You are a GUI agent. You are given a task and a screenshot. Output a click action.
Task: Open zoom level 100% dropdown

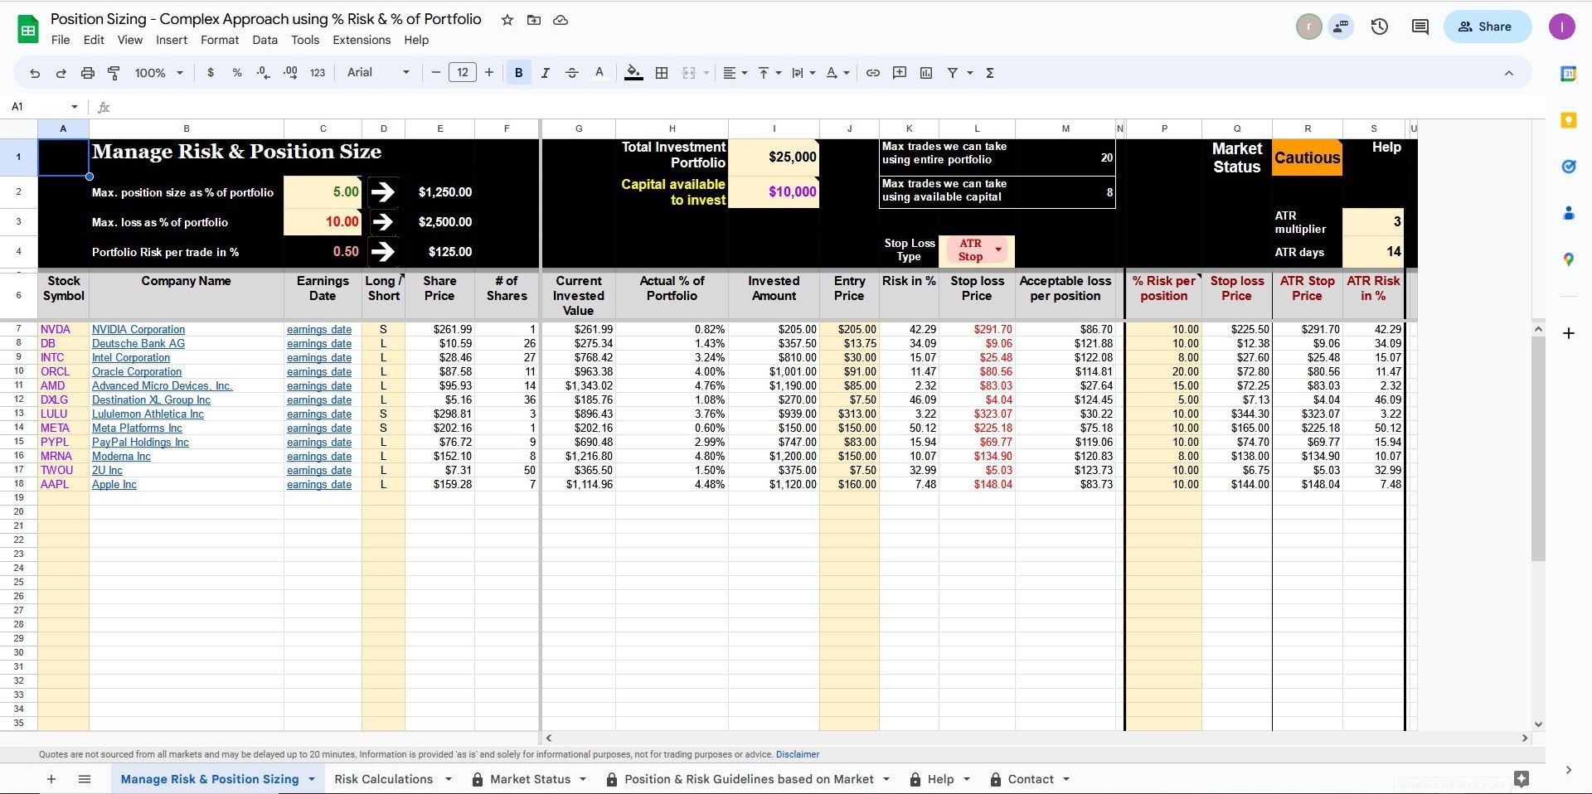158,73
